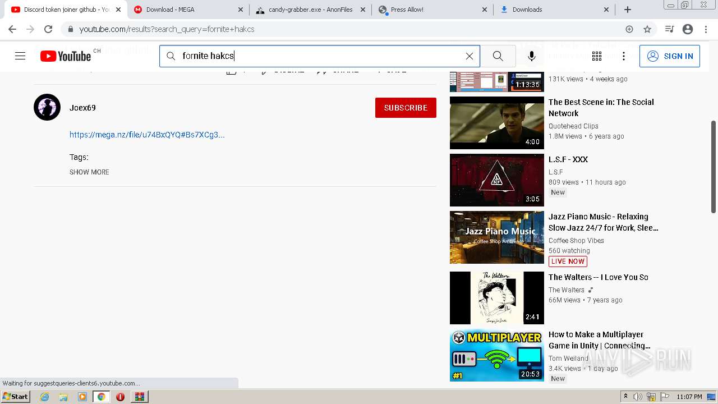Open 'How to Make a Multiplayer Game' title
Image resolution: width=718 pixels, height=404 pixels.
(600, 340)
